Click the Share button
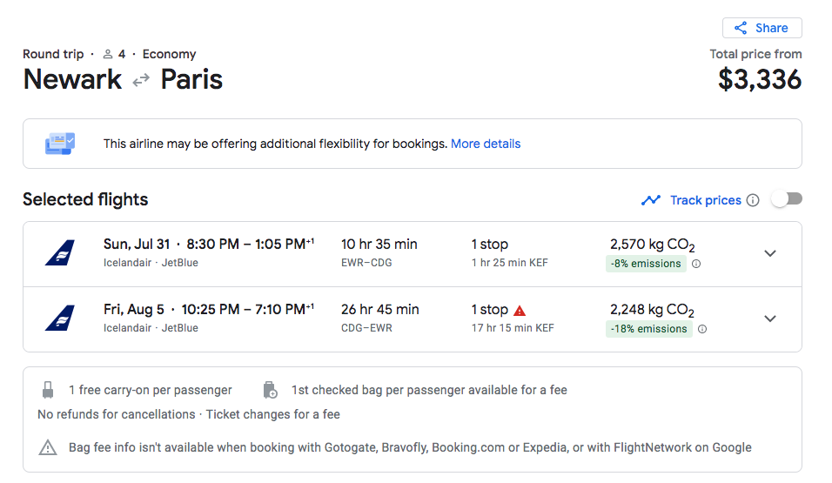Image resolution: width=832 pixels, height=483 pixels. tap(762, 28)
